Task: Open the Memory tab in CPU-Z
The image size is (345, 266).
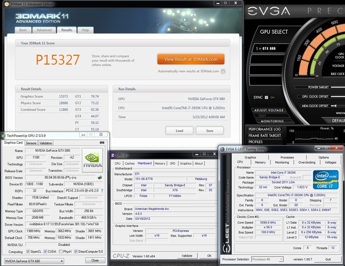Action: pyautogui.click(x=160, y=163)
